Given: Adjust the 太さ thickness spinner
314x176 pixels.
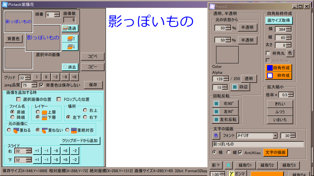Looking at the screenshot, I should click(289, 45).
